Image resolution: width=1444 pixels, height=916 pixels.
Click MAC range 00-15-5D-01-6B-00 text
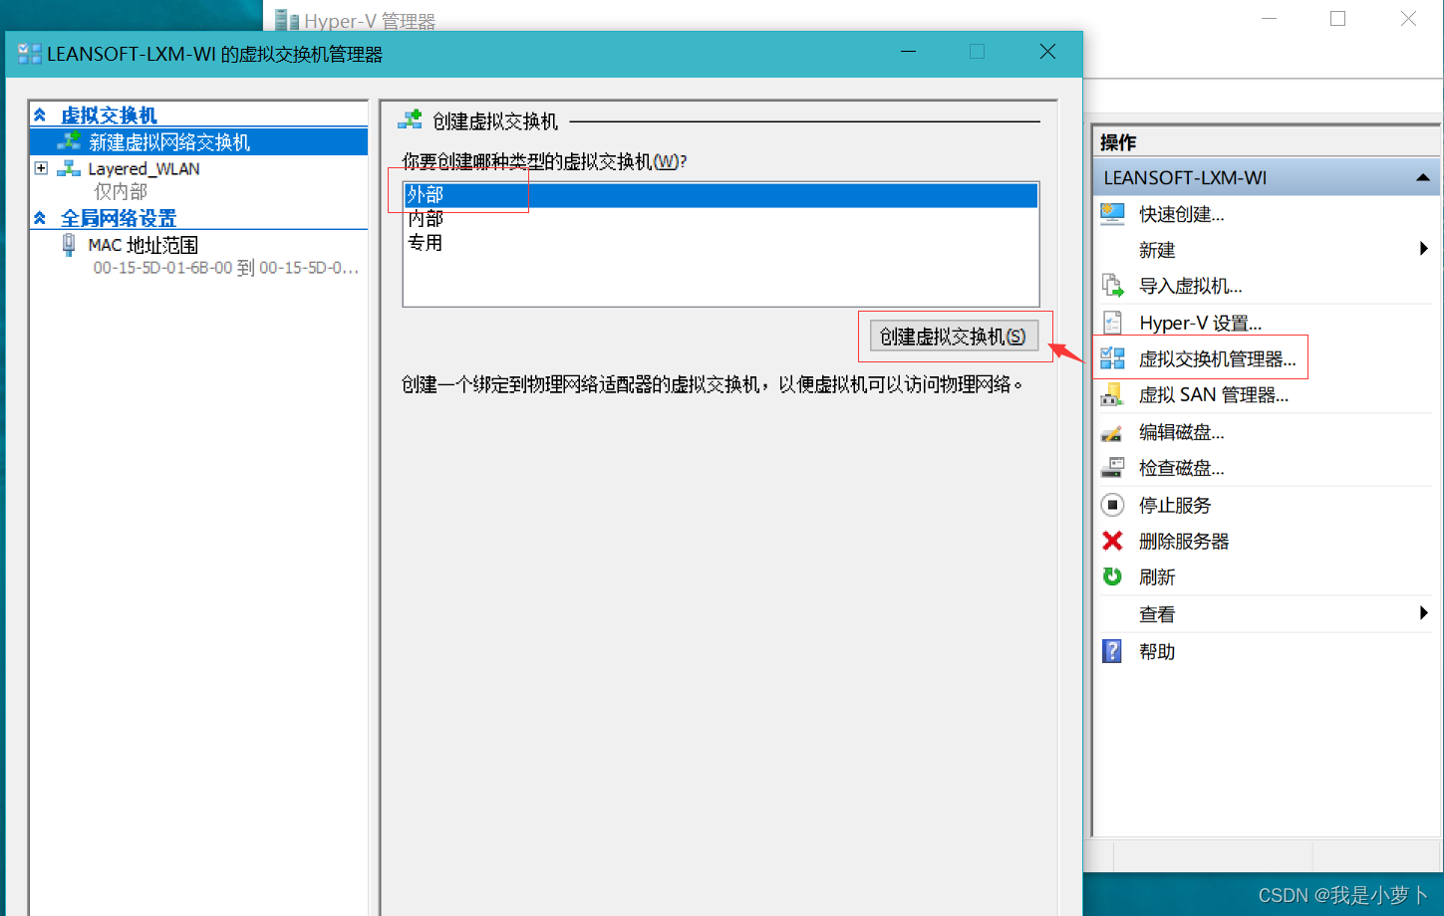click(x=225, y=267)
